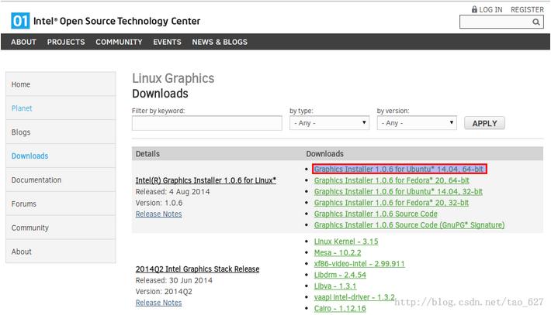Select Blogs in the left sidebar

click(x=61, y=132)
